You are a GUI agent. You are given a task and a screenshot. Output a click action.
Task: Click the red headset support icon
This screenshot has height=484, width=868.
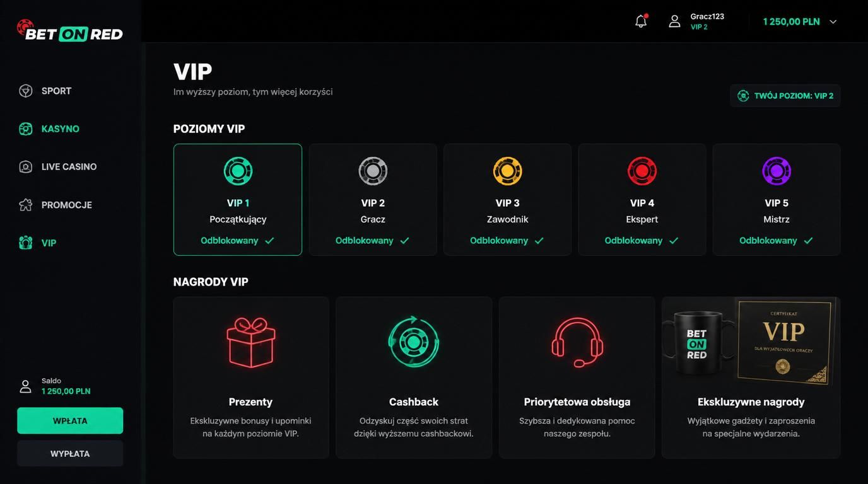click(577, 342)
